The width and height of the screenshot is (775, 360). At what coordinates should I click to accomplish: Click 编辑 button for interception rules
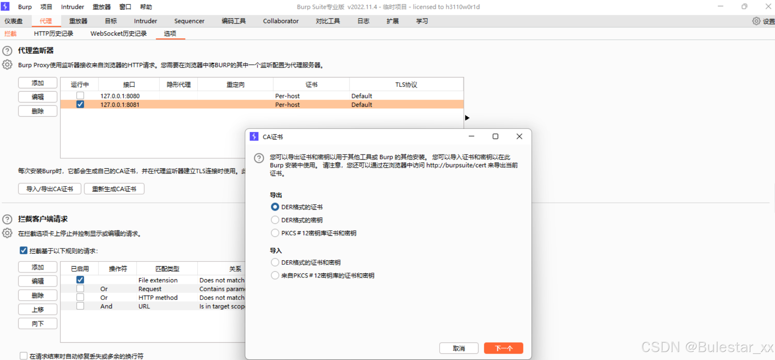tap(38, 281)
